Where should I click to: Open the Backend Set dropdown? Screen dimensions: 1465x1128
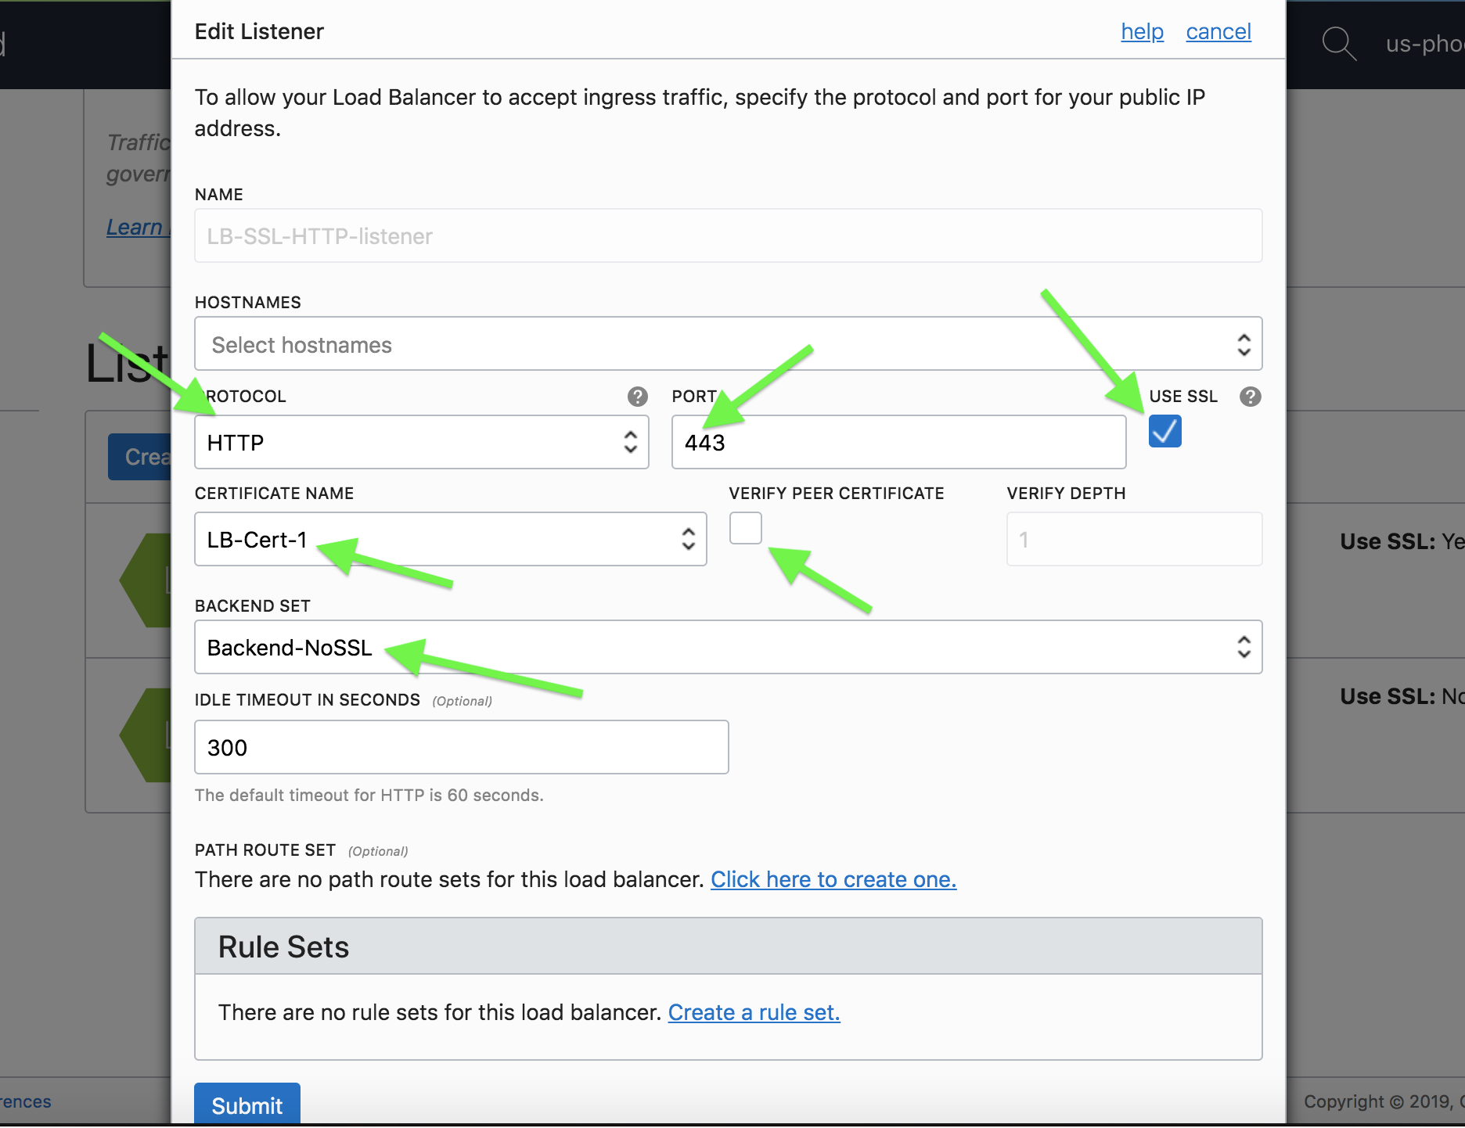[x=728, y=648]
